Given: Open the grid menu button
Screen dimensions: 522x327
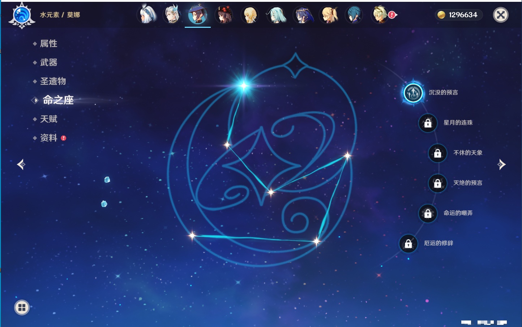Looking at the screenshot, I should 22,307.
